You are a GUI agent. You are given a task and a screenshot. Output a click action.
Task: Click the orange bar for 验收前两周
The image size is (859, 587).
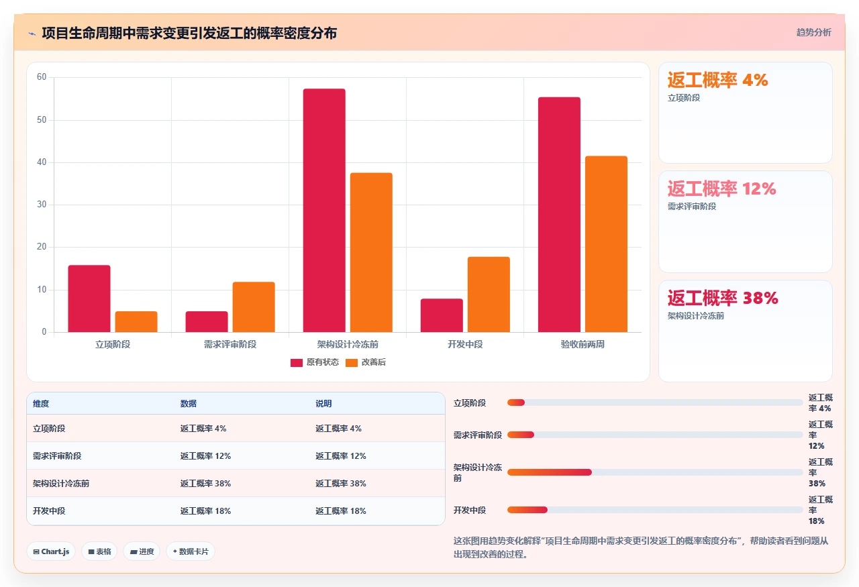tap(606, 244)
